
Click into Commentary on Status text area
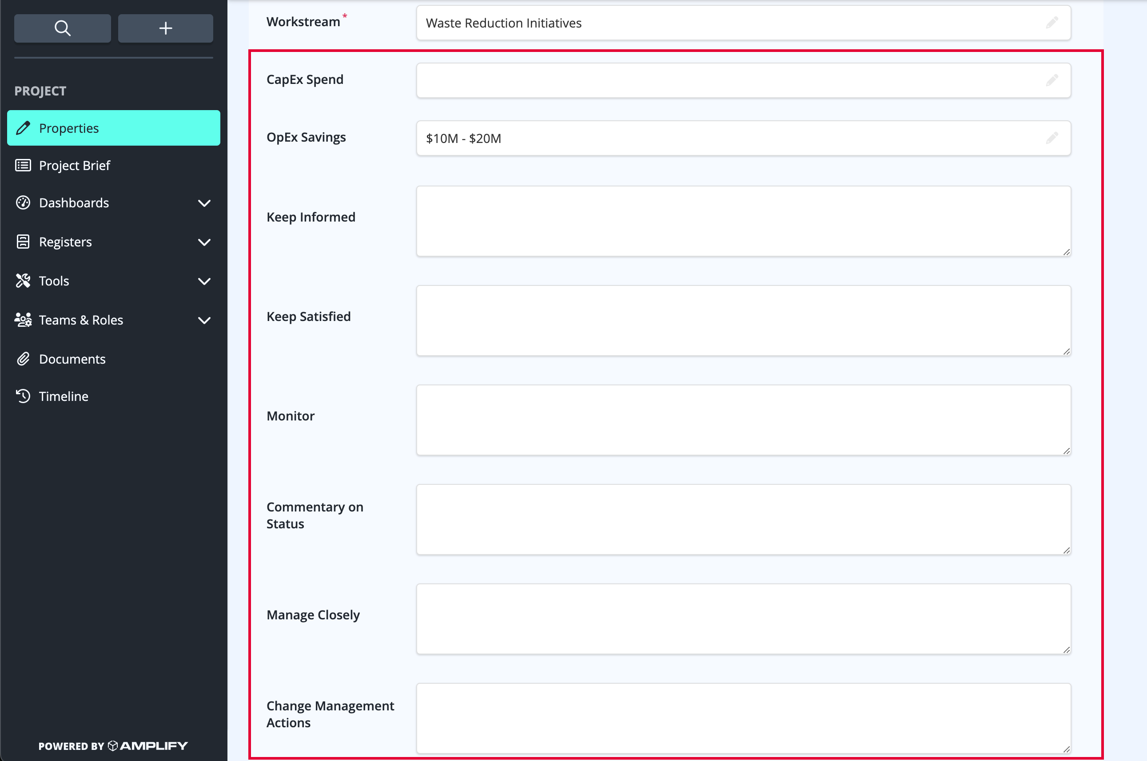(744, 520)
